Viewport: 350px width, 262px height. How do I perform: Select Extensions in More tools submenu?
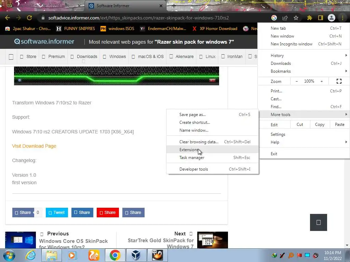pyautogui.click(x=213, y=150)
